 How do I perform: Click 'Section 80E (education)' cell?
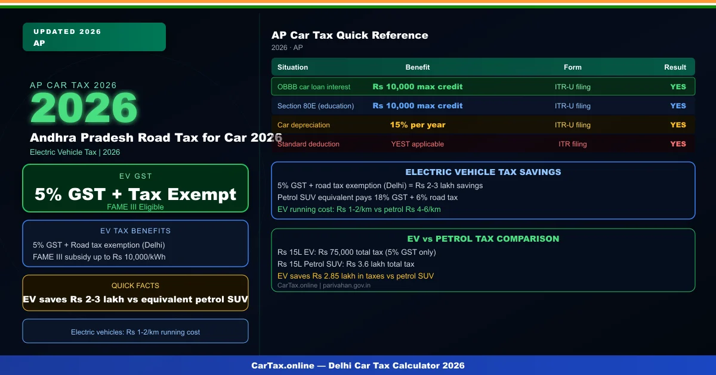(x=316, y=106)
